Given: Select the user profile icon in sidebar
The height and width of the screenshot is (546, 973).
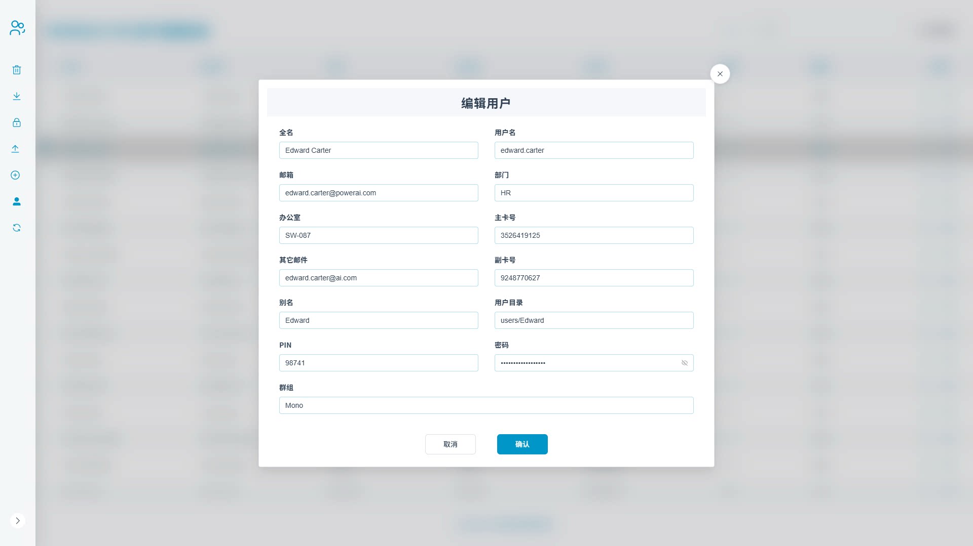Looking at the screenshot, I should [17, 201].
